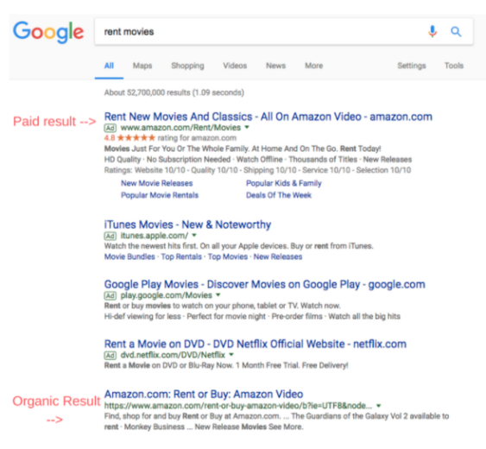Click the Ad badge beside www.amazon.com/Rent/Movies

click(x=110, y=128)
